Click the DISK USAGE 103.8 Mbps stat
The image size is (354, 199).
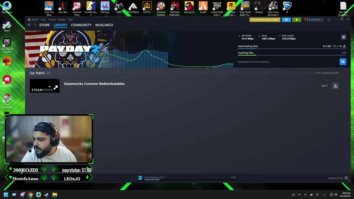(x=287, y=37)
